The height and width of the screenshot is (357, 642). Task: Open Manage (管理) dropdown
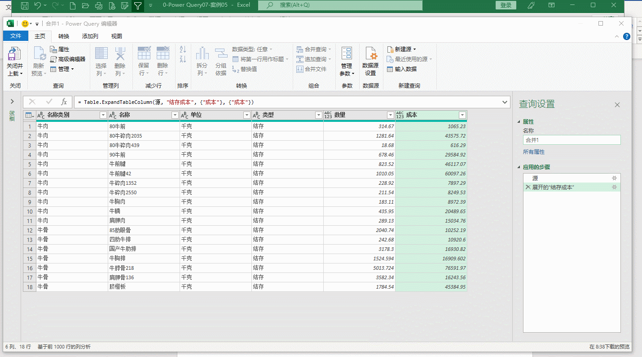pos(62,69)
